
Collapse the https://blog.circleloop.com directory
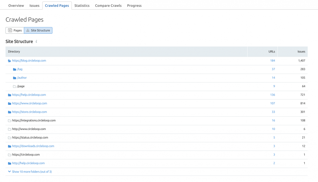click(x=29, y=61)
